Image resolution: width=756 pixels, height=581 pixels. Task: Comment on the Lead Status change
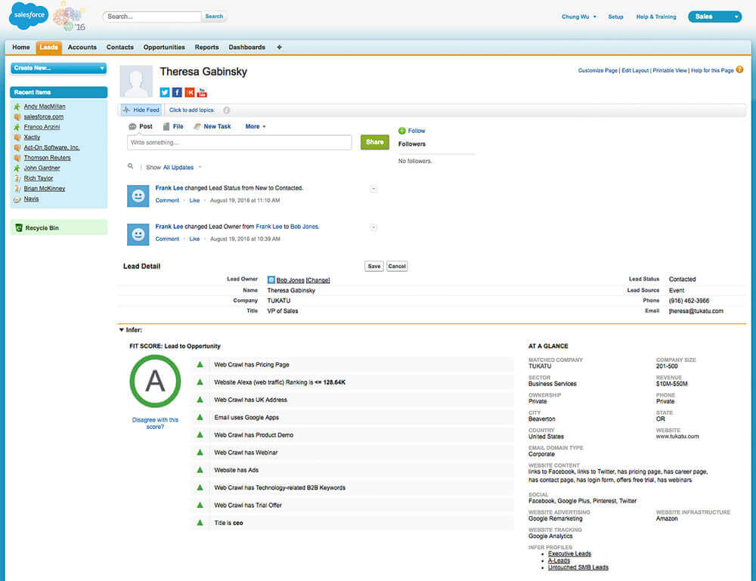[x=167, y=200]
